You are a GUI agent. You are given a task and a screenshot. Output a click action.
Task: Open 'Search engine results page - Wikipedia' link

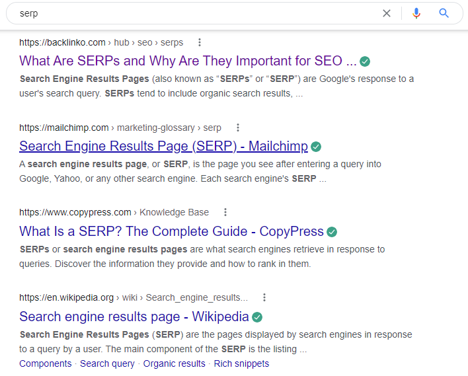pos(134,317)
